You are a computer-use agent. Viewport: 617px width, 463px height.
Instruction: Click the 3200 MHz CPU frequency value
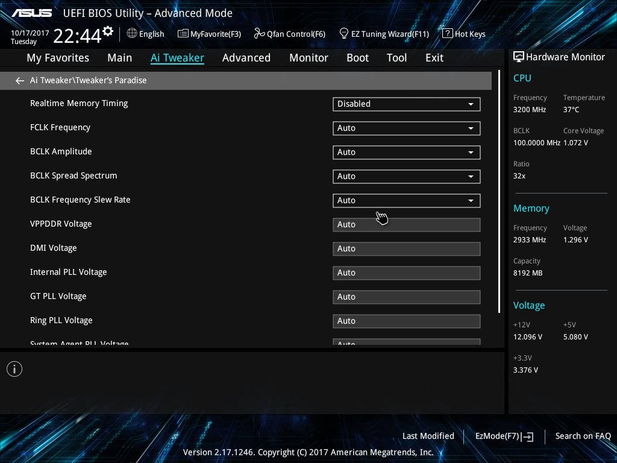[530, 110]
